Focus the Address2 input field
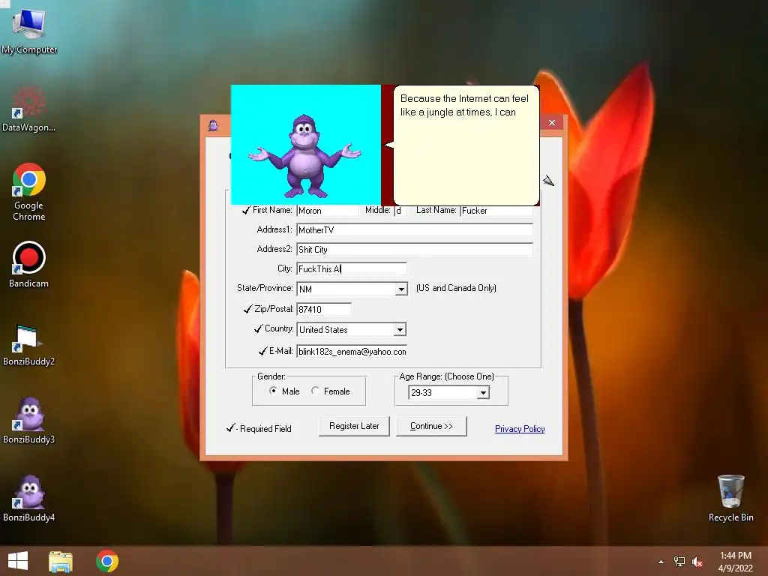Image resolution: width=768 pixels, height=576 pixels. [x=414, y=249]
